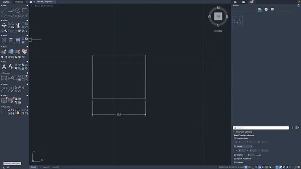Screen dimensions: 301x169
Task: Open the current drawing blocks tab icon
Action: [260, 9]
